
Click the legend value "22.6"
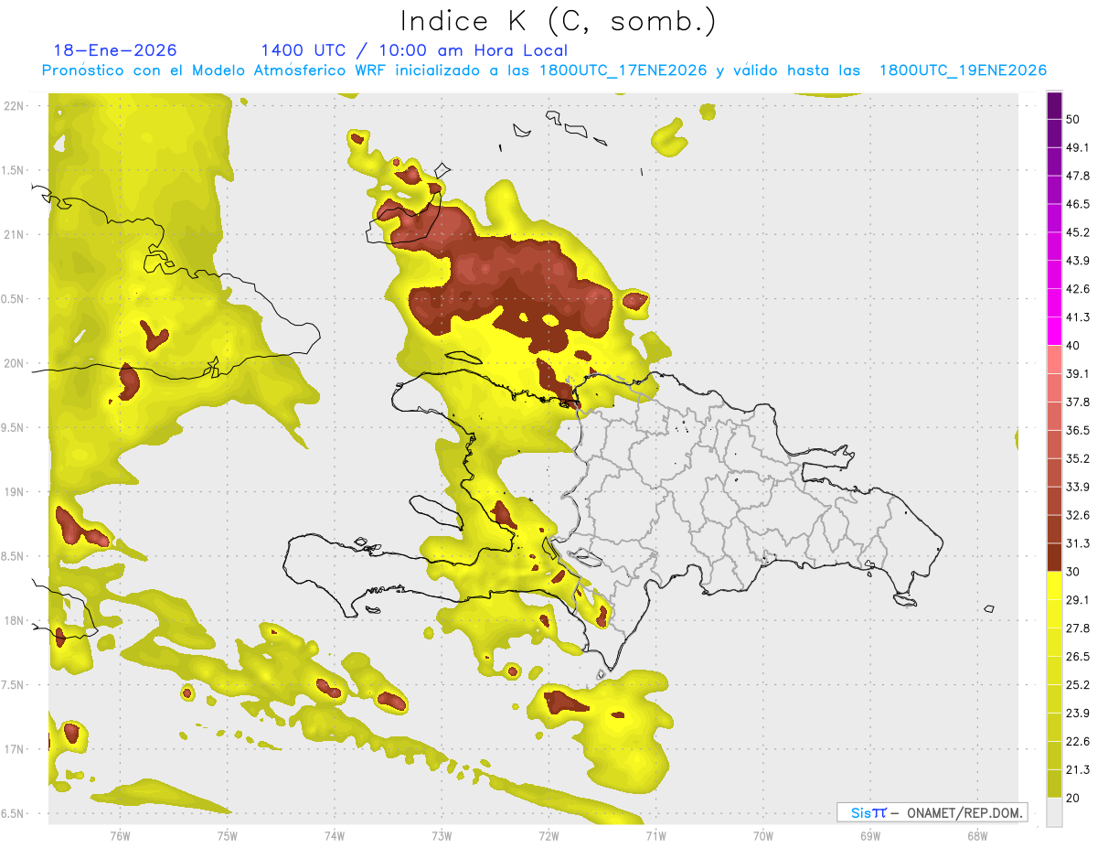pos(1079,741)
